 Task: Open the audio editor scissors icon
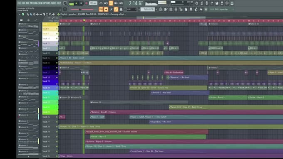[202, 3]
